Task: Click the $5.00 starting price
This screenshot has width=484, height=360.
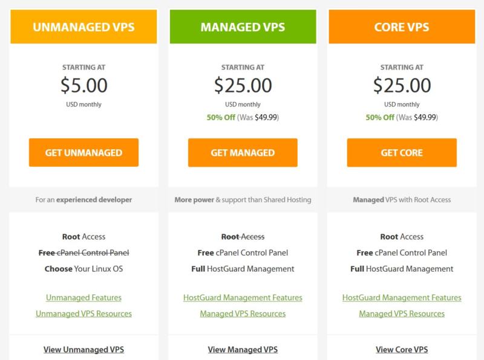Action: pyautogui.click(x=83, y=85)
